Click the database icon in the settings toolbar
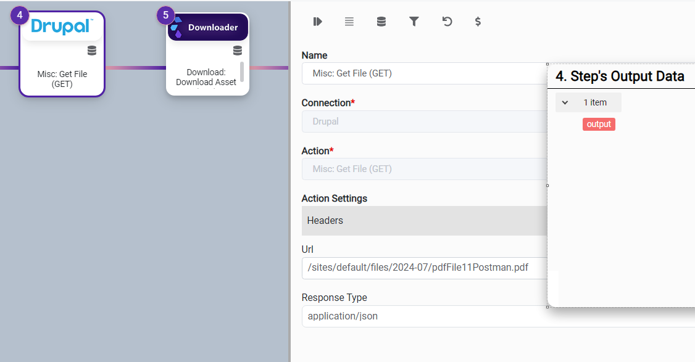This screenshot has height=362, width=695. click(381, 22)
